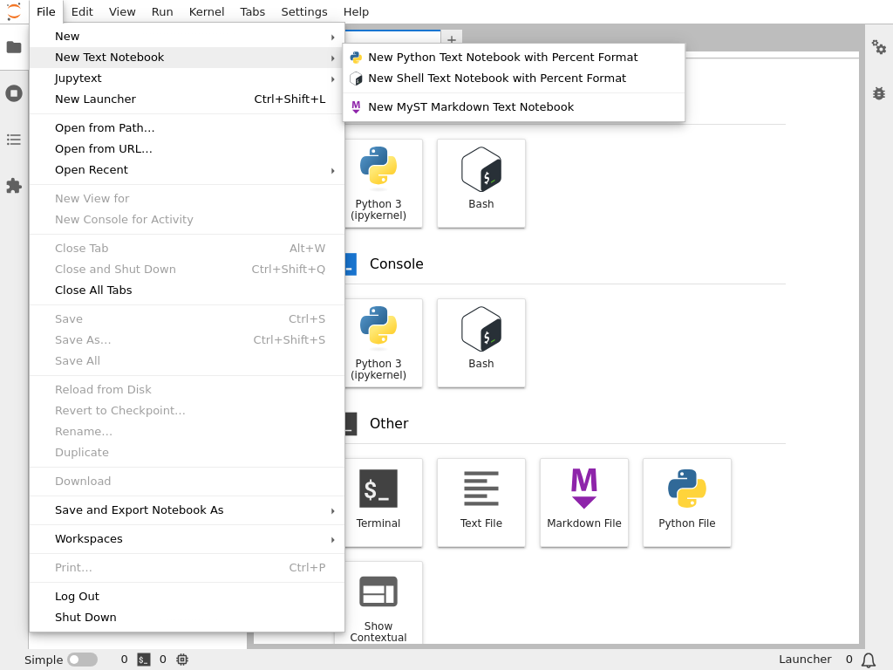This screenshot has width=893, height=670.
Task: Choose New Launcher menu entry
Action: click(x=187, y=99)
